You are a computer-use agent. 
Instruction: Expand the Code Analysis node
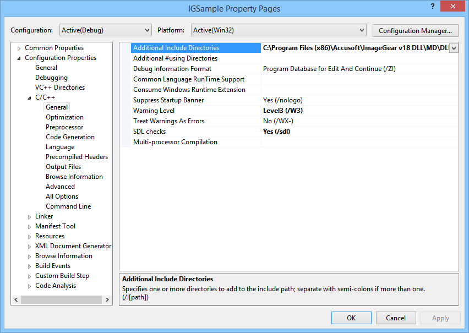point(30,286)
